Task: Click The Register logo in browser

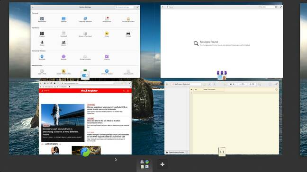Action: 89,91
